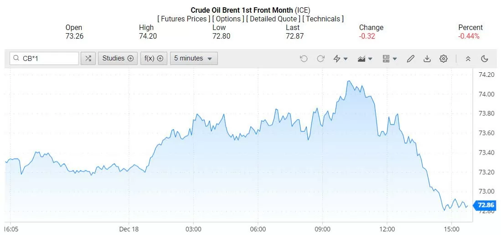The width and height of the screenshot is (501, 235).
Task: Click the compare symbols shuffle icon
Action: [88, 58]
